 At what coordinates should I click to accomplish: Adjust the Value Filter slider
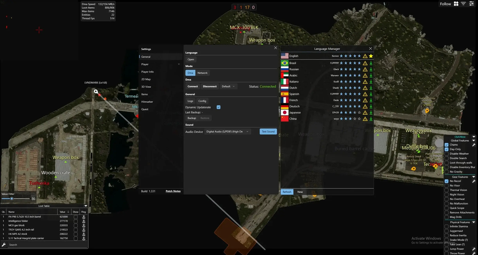pos(12,199)
